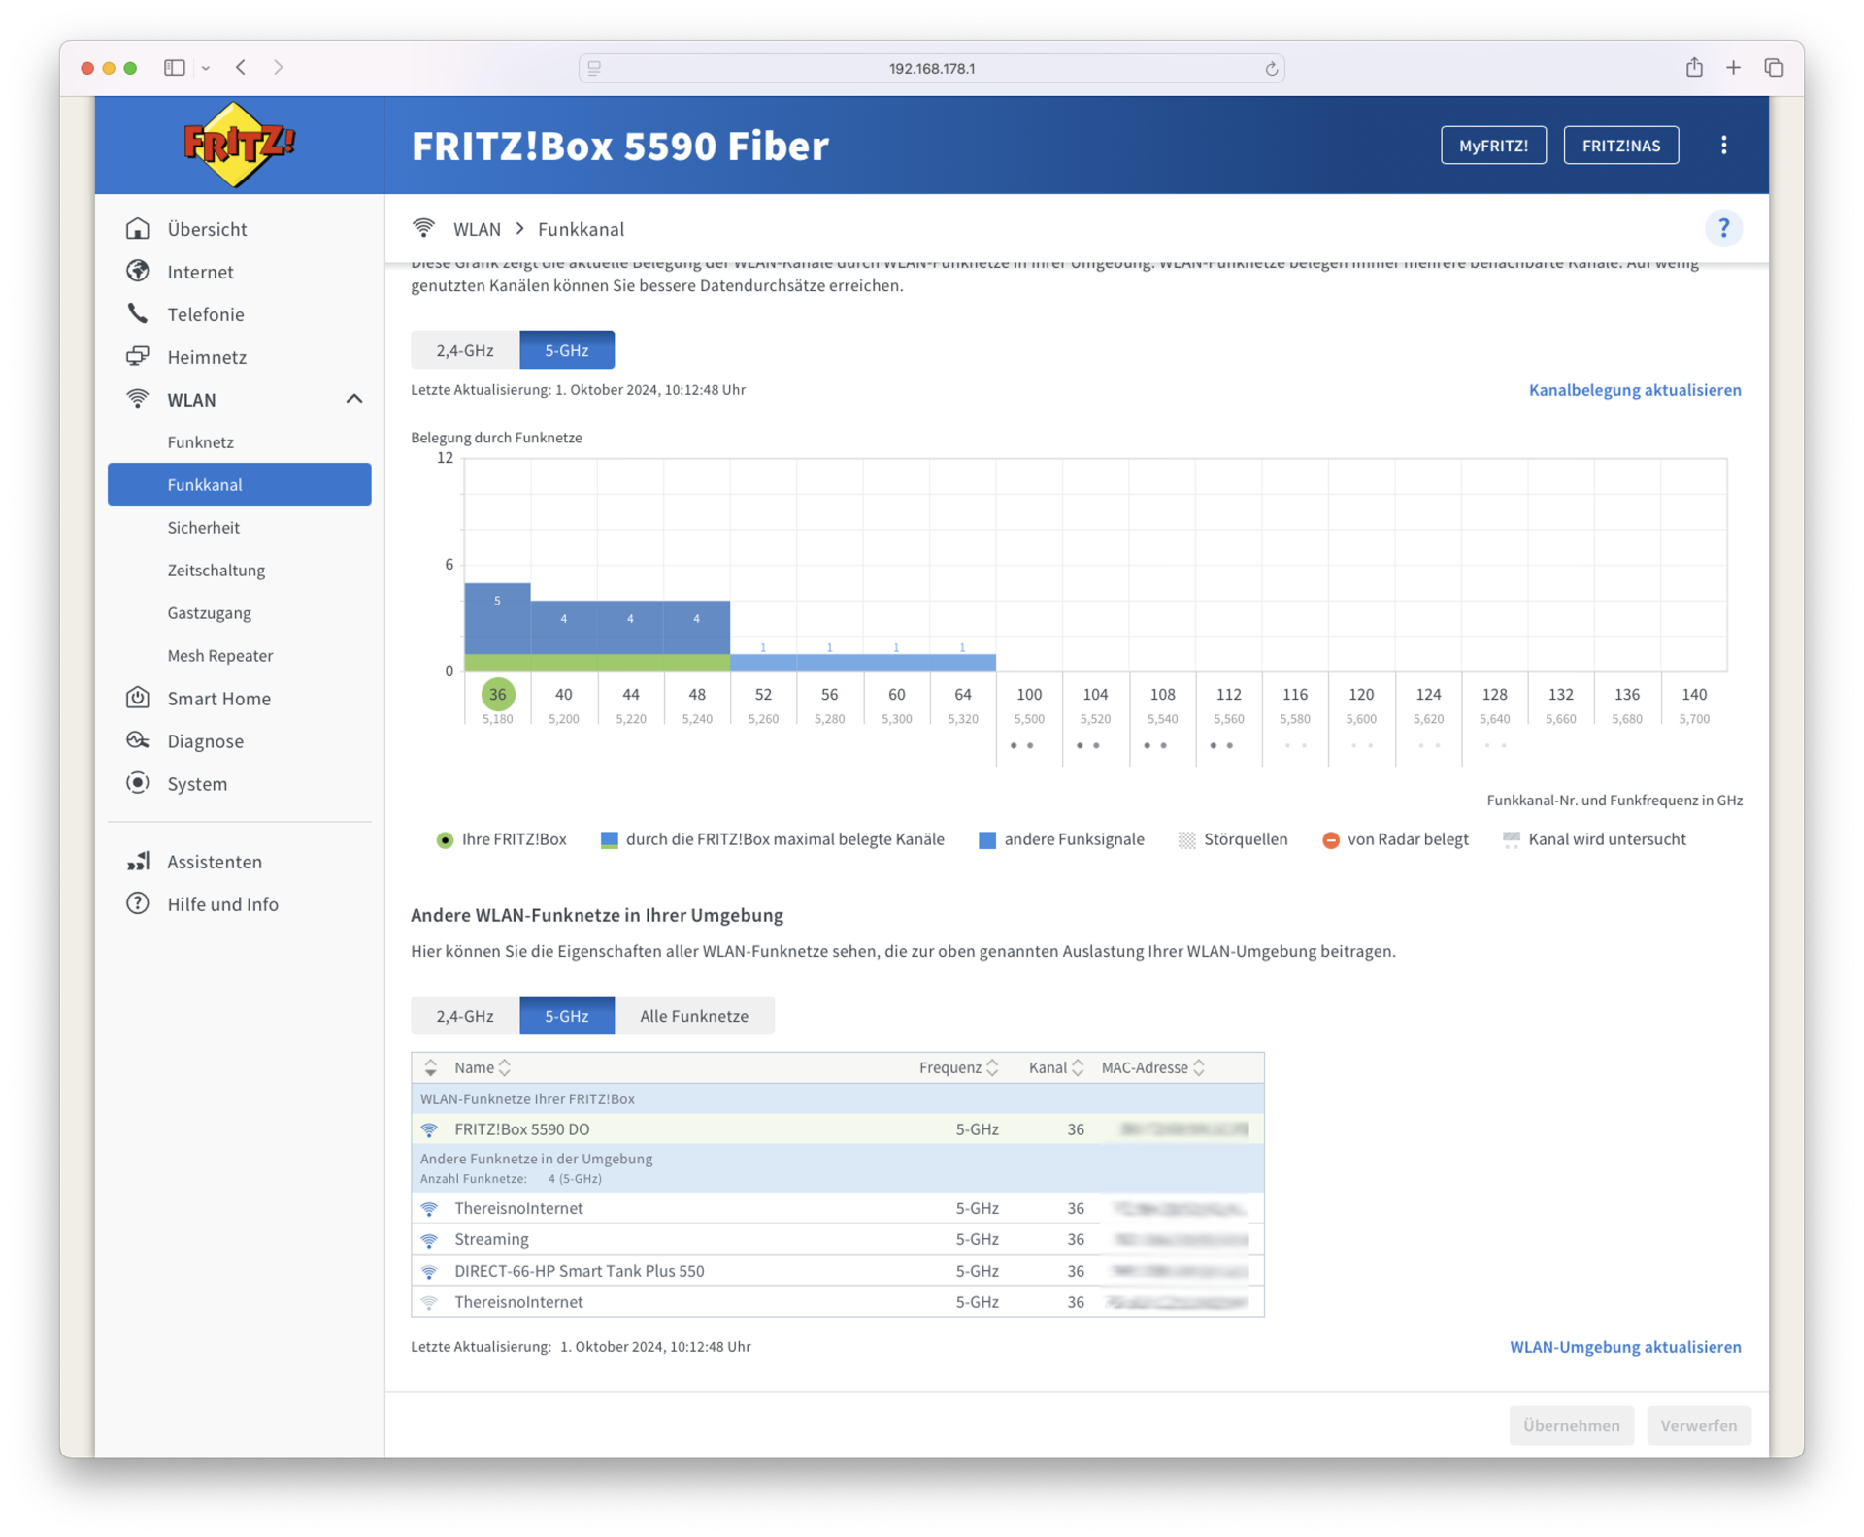Image resolution: width=1864 pixels, height=1537 pixels.
Task: Sort table by Frequenz column
Action: [x=958, y=1067]
